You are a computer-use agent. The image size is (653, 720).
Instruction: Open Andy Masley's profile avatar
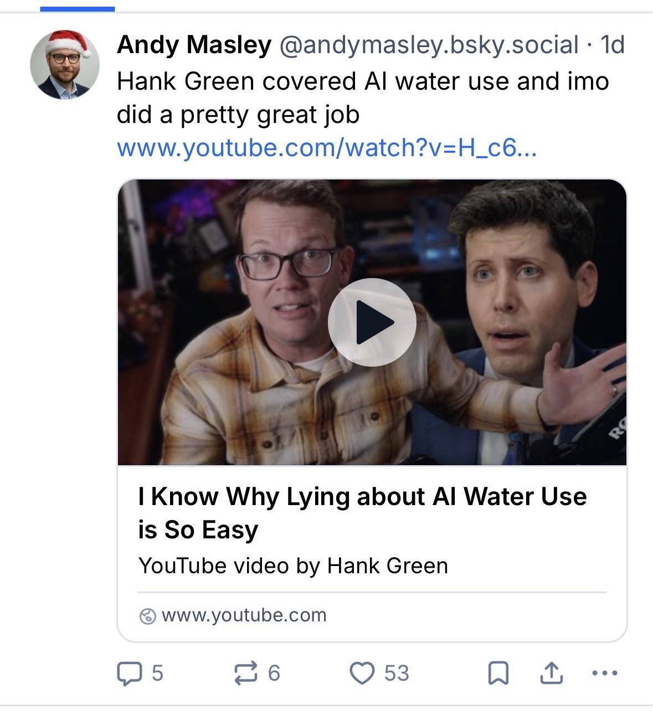(x=64, y=64)
